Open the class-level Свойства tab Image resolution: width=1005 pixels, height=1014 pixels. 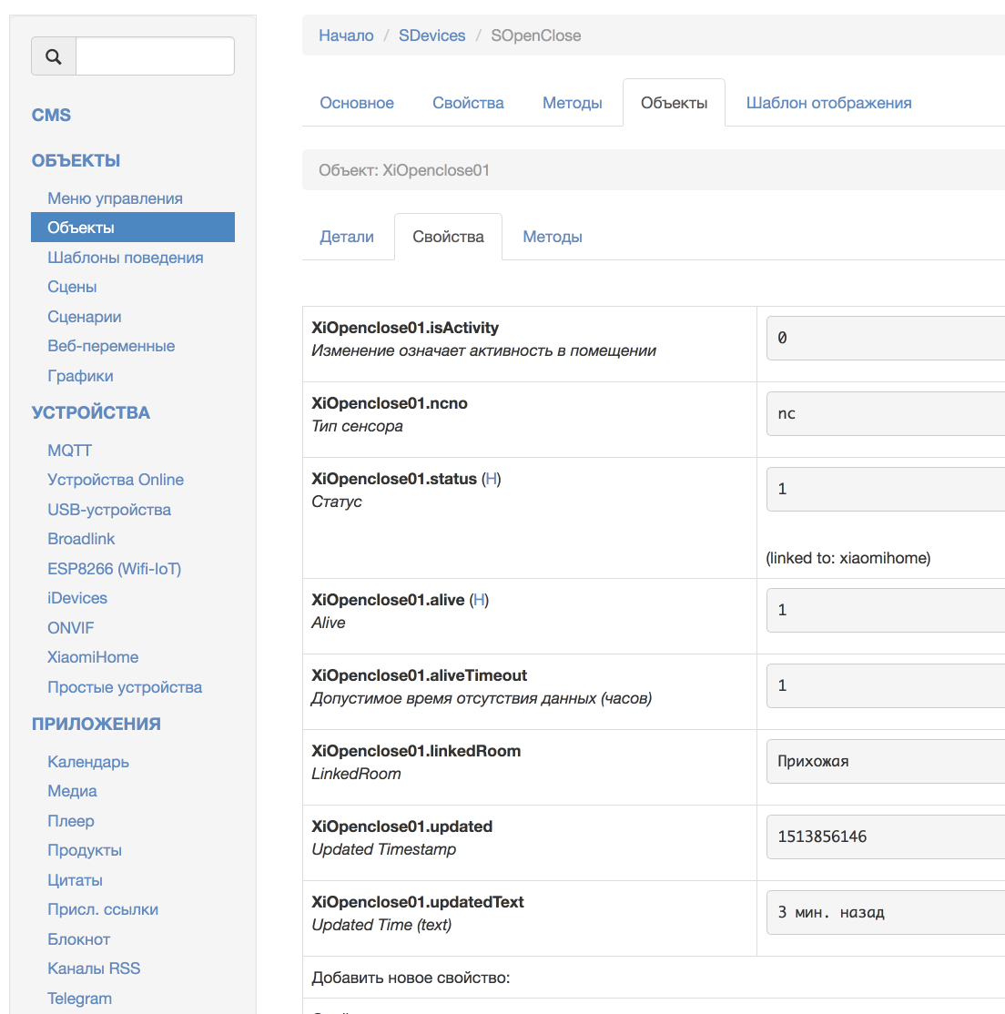pyautogui.click(x=468, y=103)
